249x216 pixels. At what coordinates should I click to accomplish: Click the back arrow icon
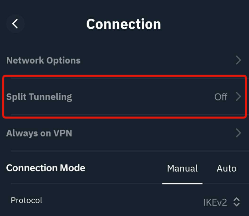15,24
